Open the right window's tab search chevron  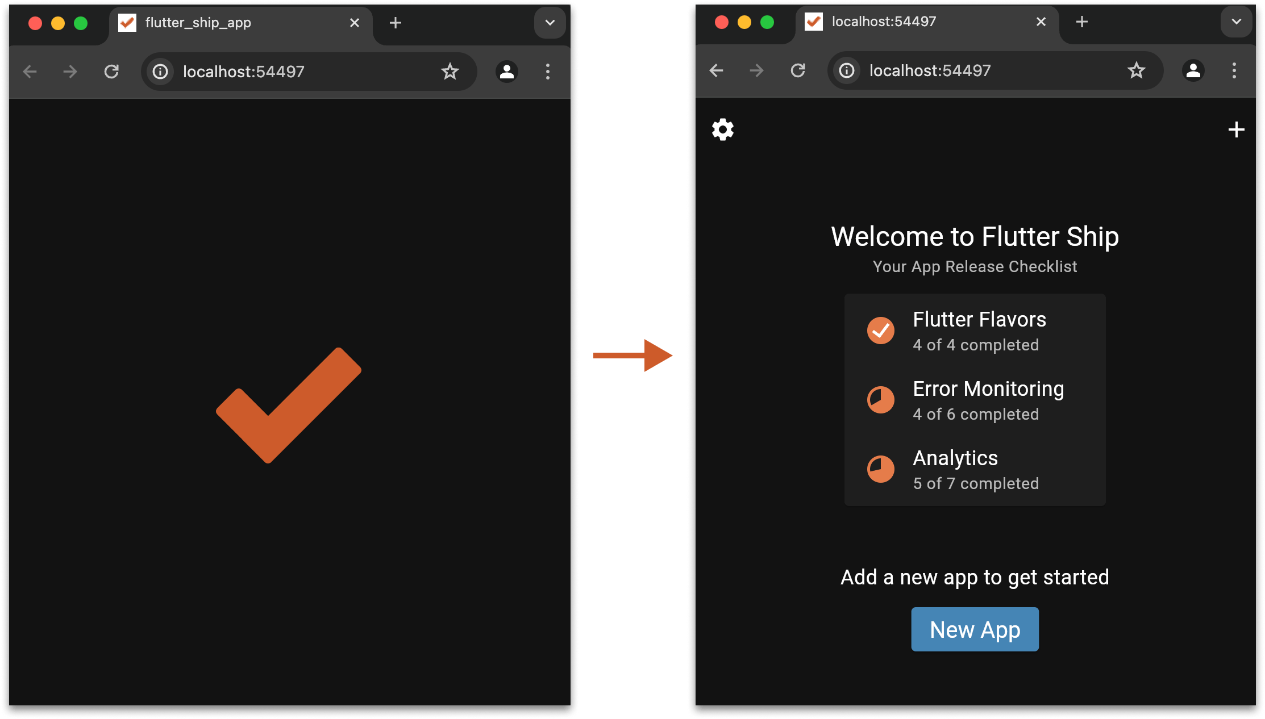(x=1236, y=22)
